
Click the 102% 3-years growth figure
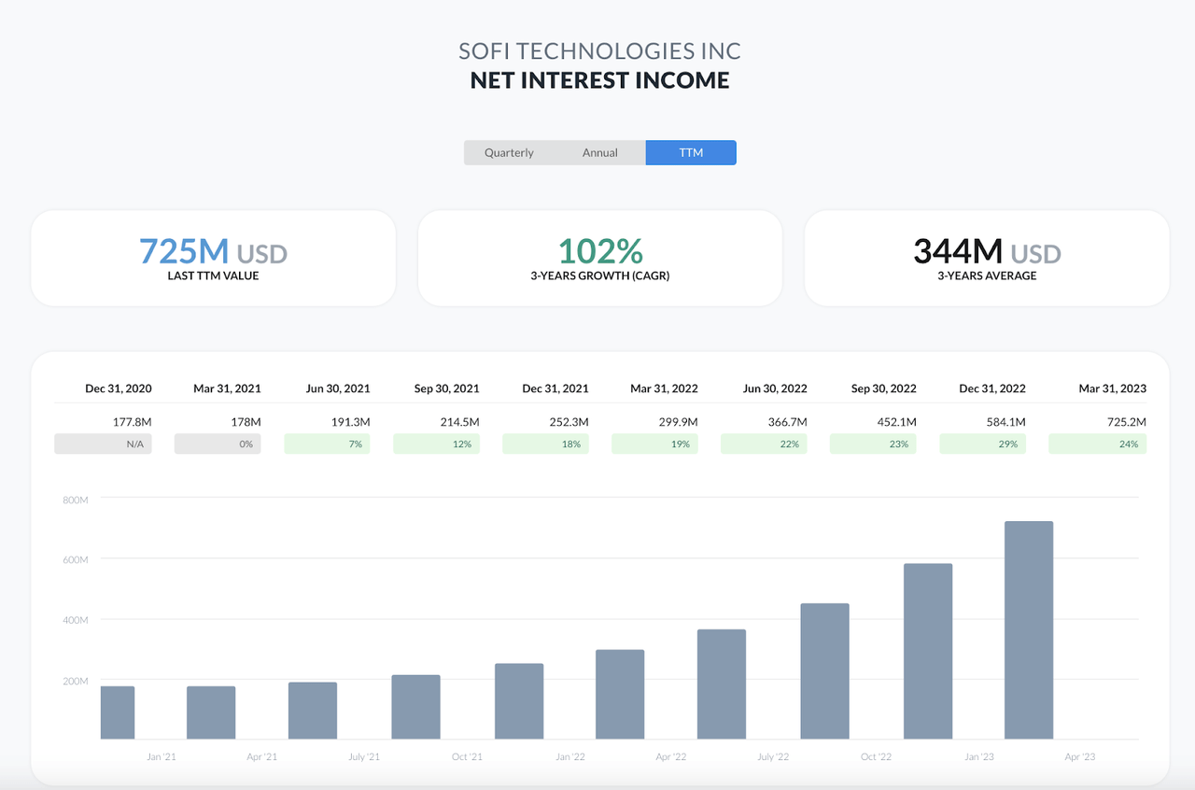[x=600, y=251]
